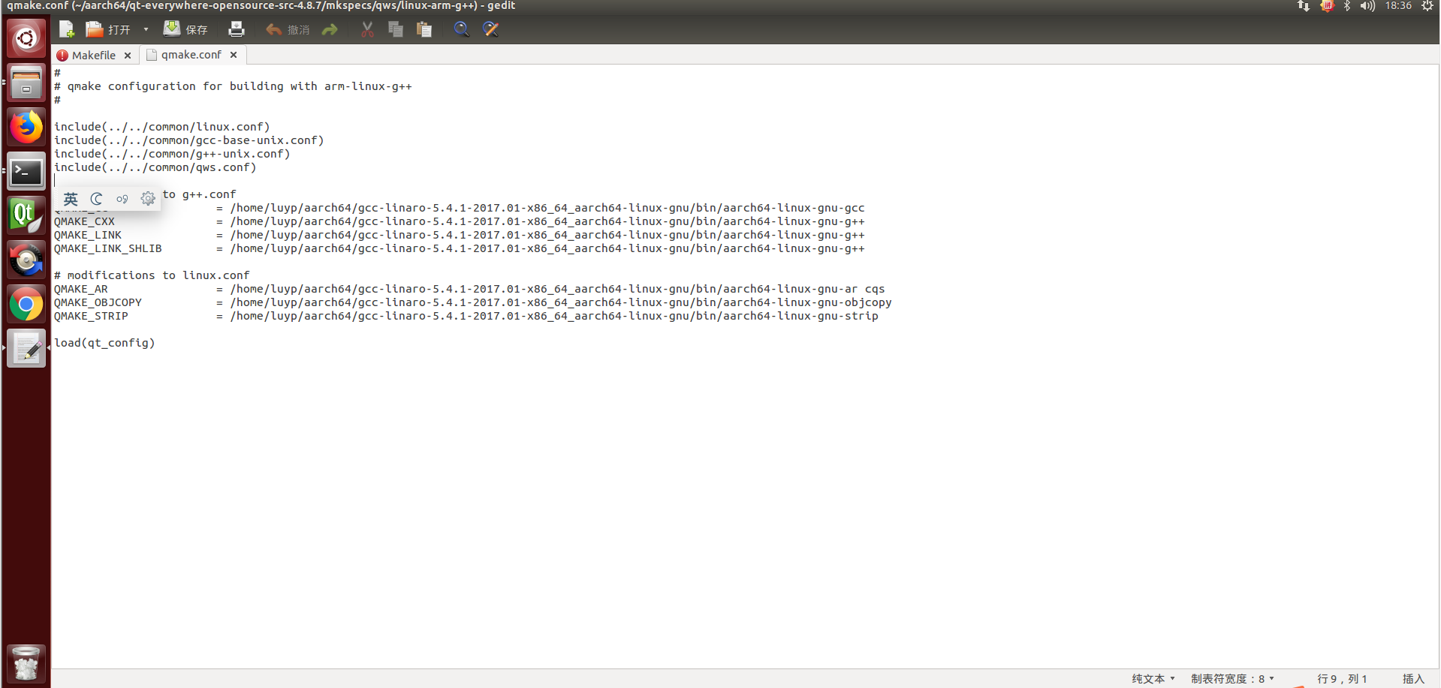Open input method settings gear

tap(148, 199)
